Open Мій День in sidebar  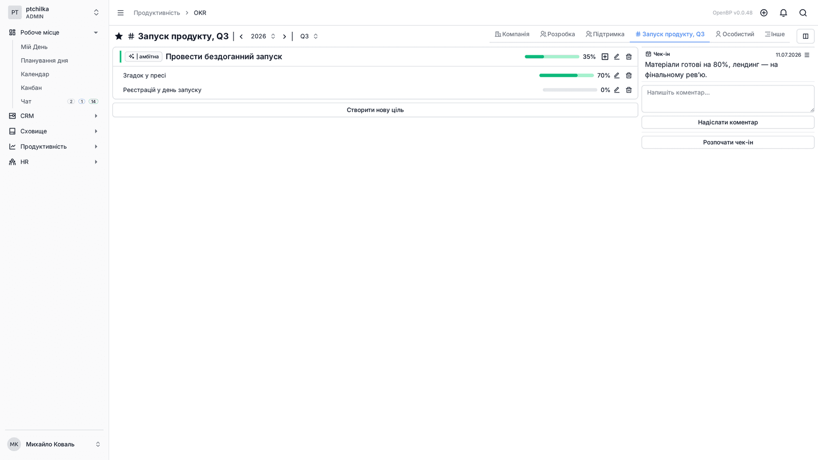tap(34, 47)
